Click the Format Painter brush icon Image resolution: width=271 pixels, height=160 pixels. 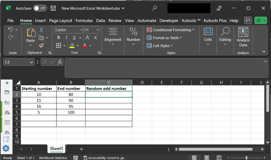41,46
